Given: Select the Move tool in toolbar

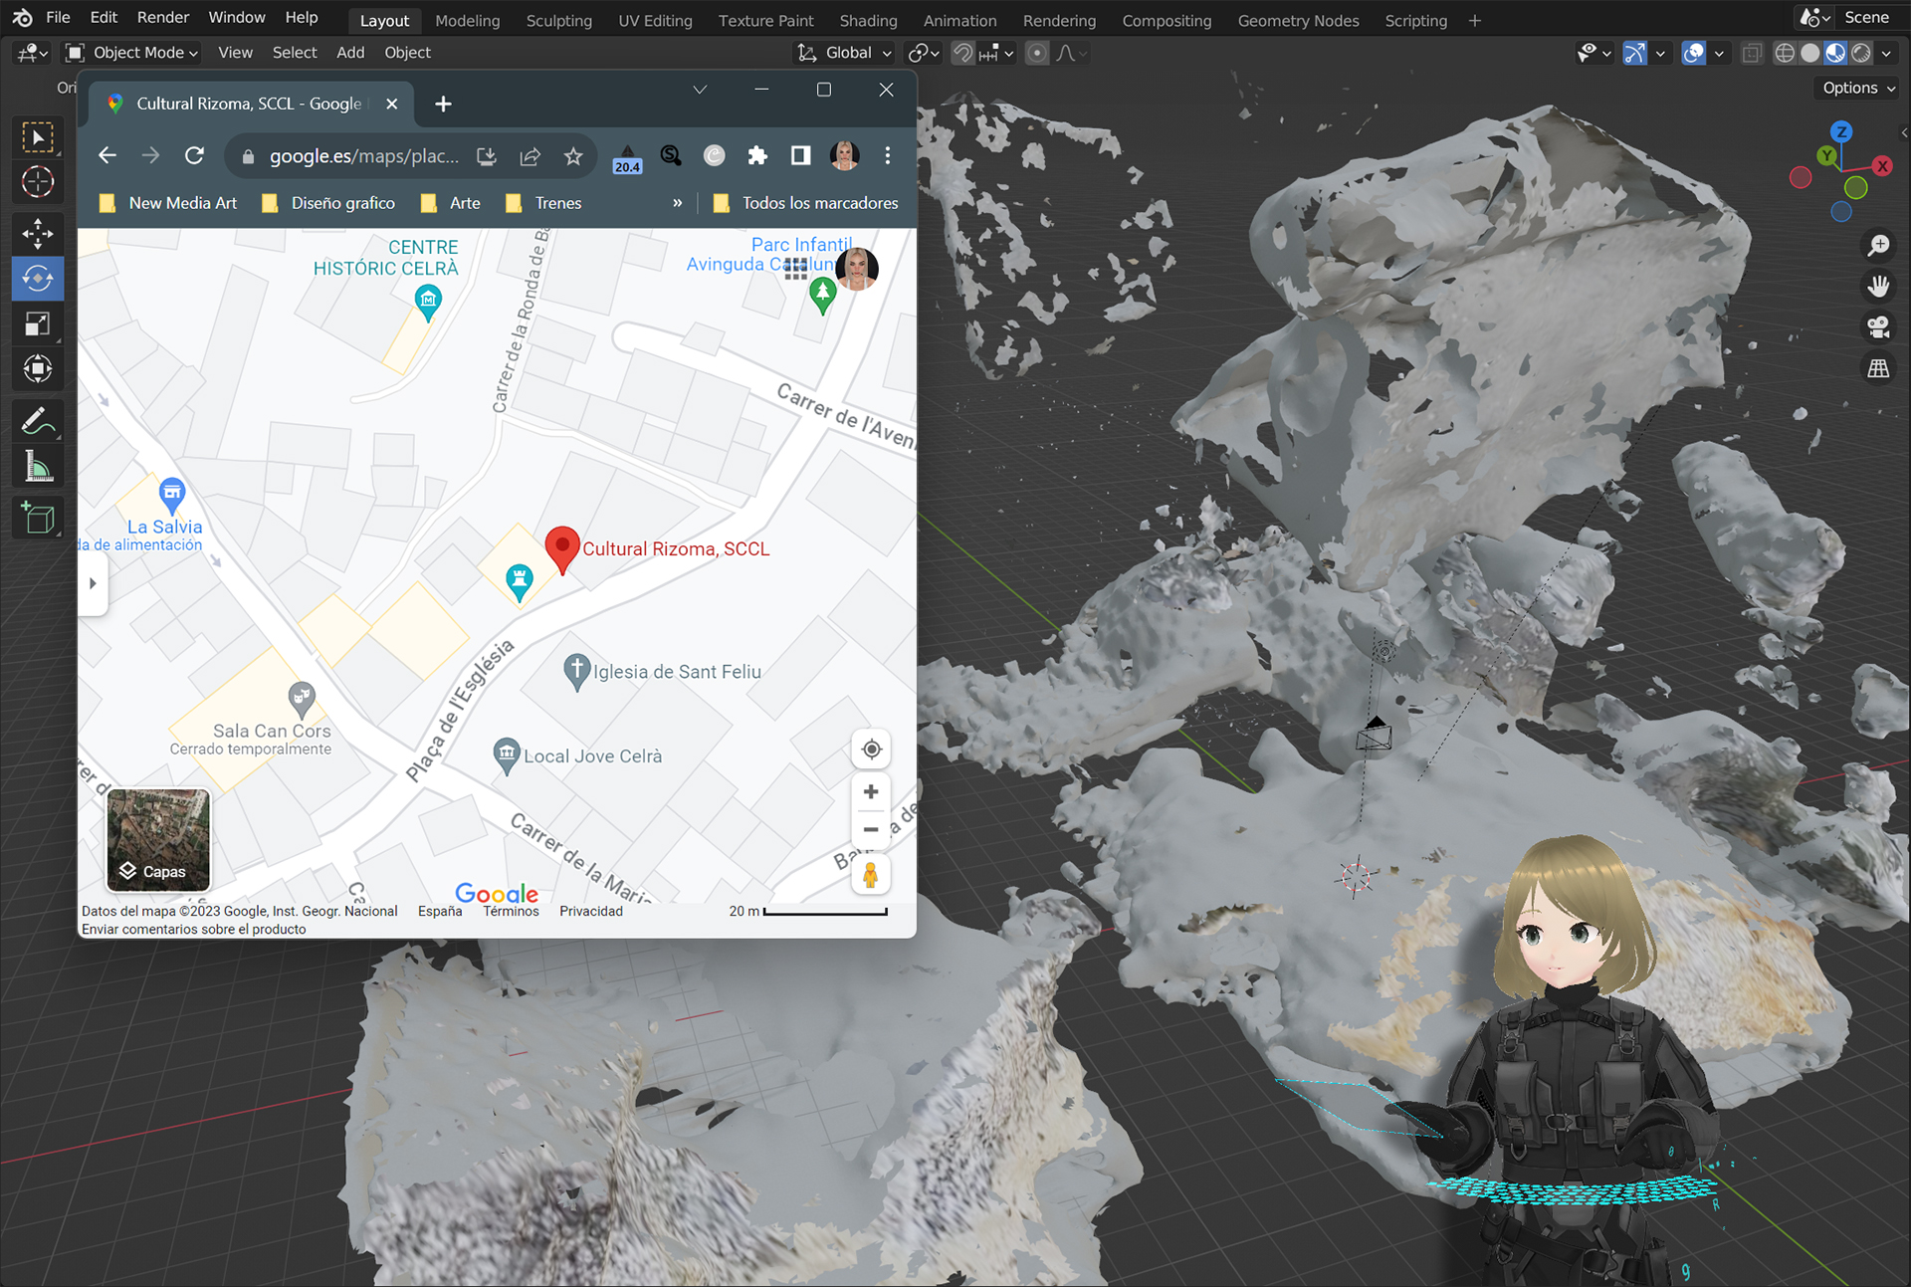Looking at the screenshot, I should 38,234.
